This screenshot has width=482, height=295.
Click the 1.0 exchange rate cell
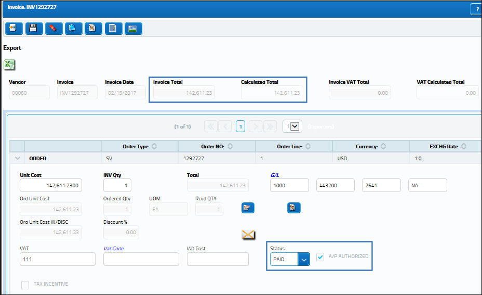[x=446, y=158]
